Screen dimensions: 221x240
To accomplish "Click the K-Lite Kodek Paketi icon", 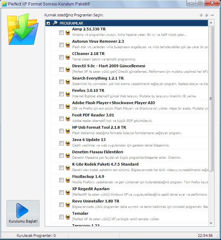I will (68, 168).
